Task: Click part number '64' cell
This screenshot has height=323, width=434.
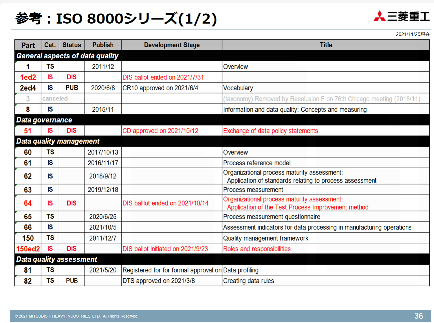Action: 28,203
